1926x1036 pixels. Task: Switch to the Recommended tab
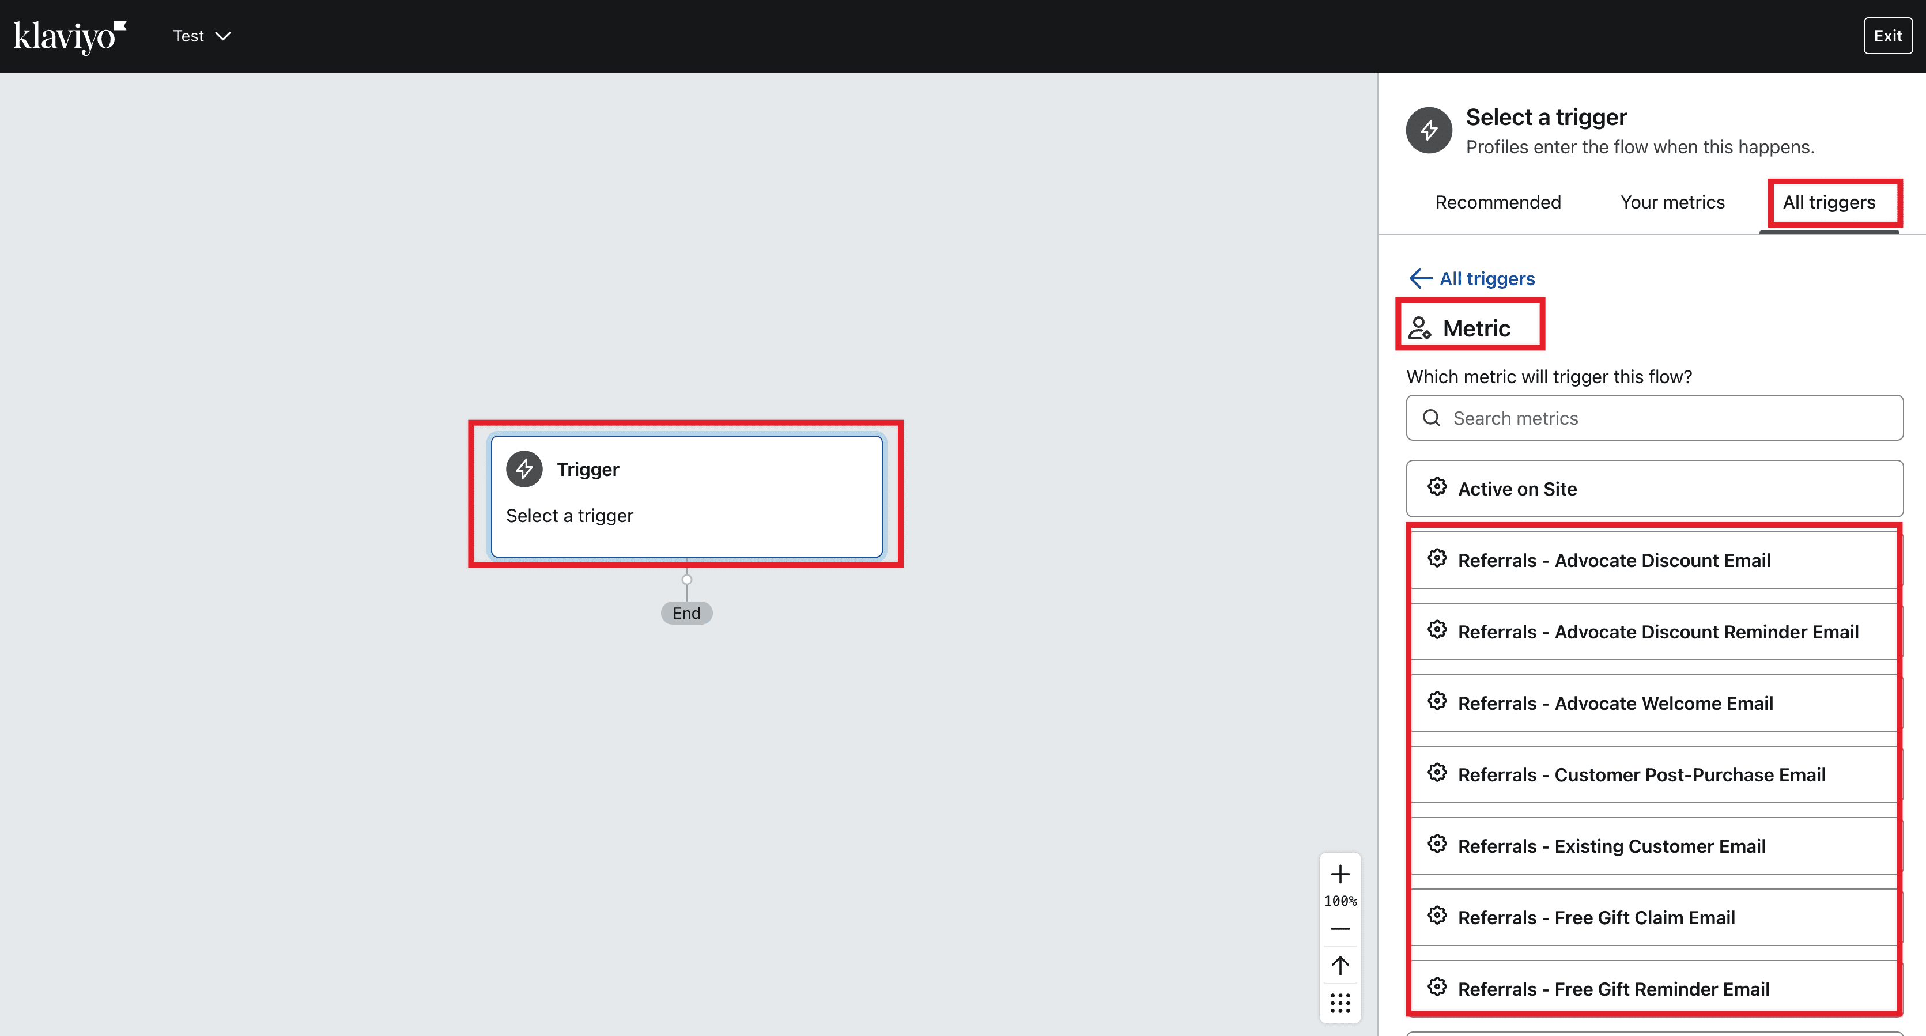[x=1498, y=203]
